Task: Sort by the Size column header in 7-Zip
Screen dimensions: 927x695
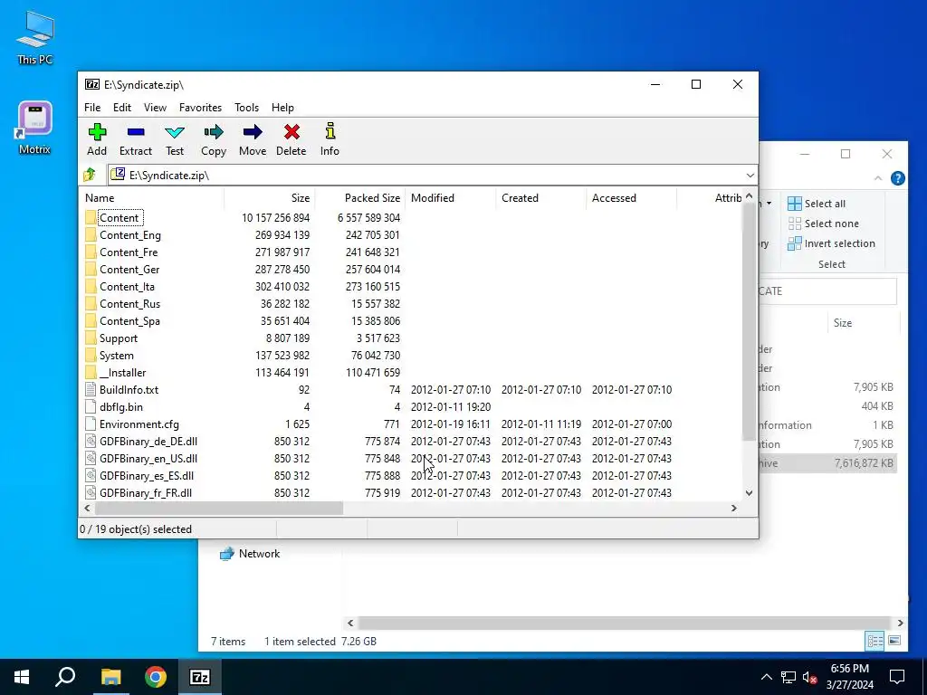Action: tap(269, 198)
